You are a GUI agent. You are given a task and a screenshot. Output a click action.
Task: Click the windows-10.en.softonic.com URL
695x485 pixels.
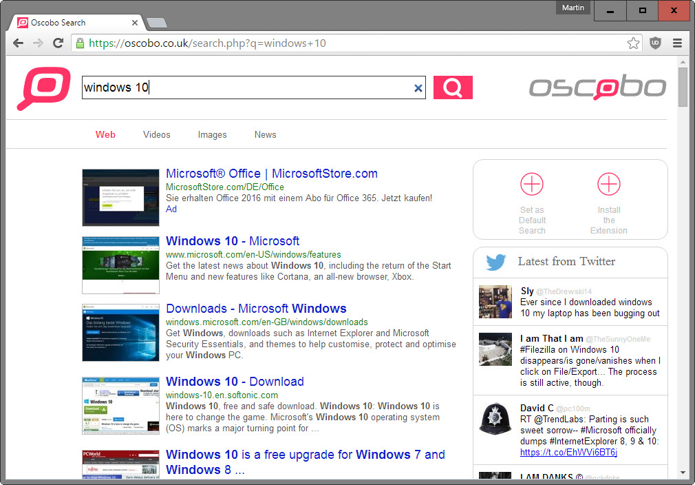click(x=222, y=395)
